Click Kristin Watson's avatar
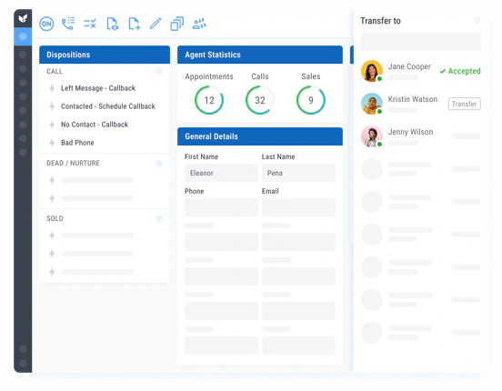The width and height of the screenshot is (502, 391). (x=372, y=104)
